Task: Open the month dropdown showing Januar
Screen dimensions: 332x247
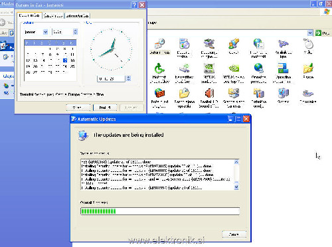Action: click(x=45, y=32)
